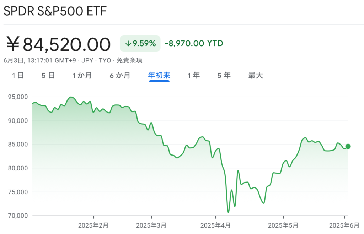This screenshot has height=234, width=364.
Task: Click the April low point on chart
Action: click(x=229, y=212)
